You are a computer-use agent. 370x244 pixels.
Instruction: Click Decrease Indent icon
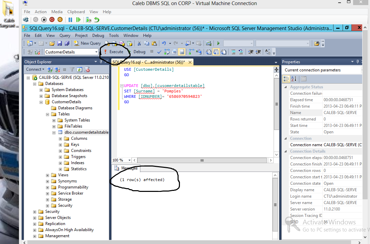tap(251, 52)
